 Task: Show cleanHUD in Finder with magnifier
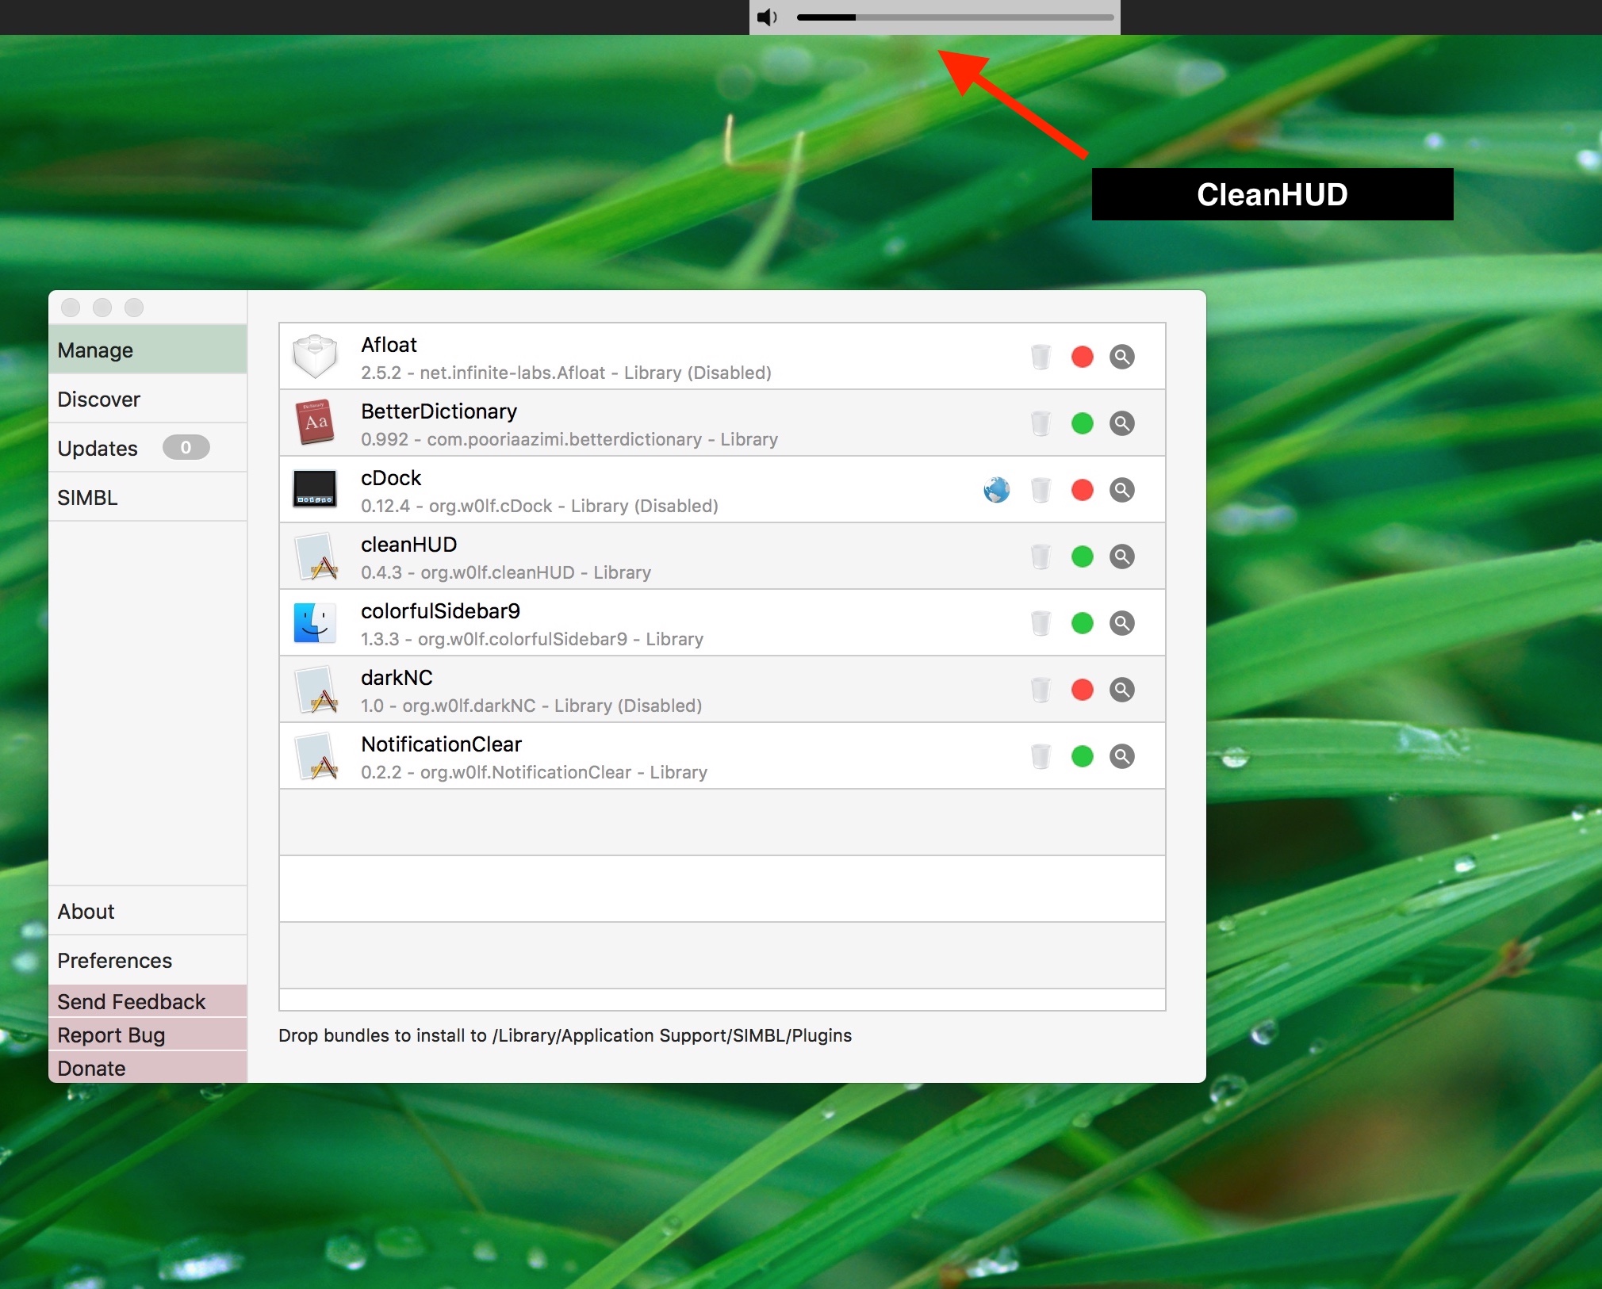tap(1121, 557)
